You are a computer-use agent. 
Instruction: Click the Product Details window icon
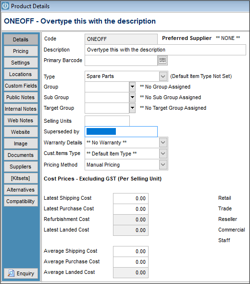(x=5, y=6)
